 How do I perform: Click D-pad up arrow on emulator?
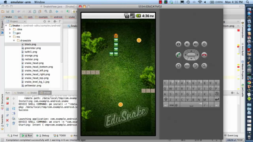(x=191, y=51)
